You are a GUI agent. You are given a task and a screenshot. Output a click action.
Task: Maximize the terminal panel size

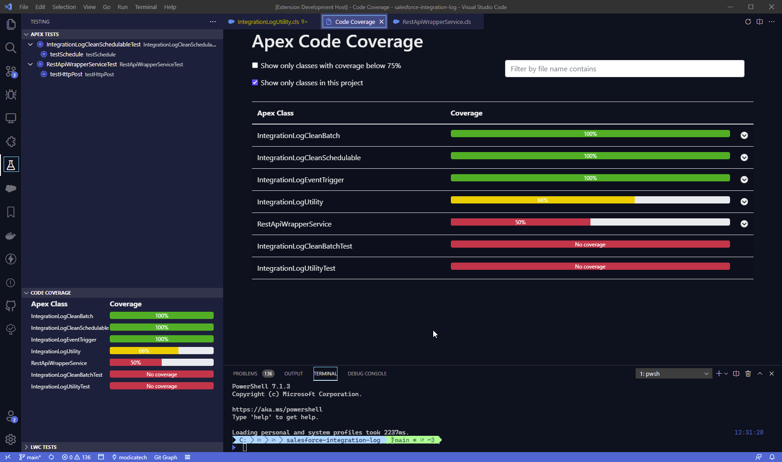click(x=760, y=374)
